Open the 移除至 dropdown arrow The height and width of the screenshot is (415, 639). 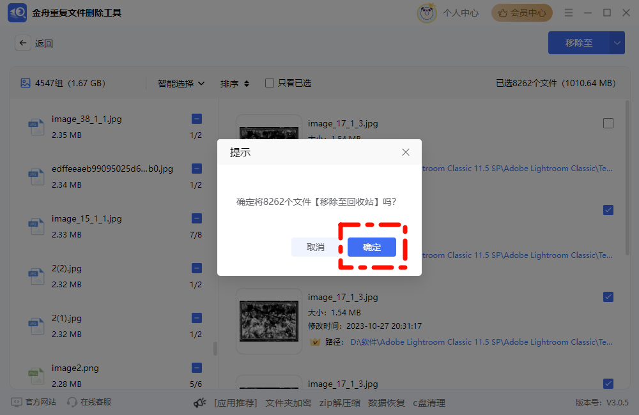[x=617, y=43]
